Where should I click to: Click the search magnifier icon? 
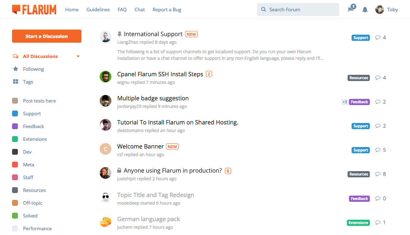tap(264, 9)
